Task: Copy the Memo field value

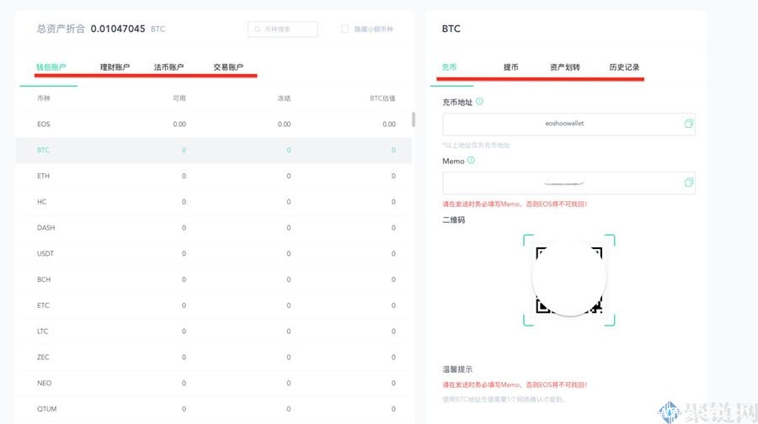Action: pyautogui.click(x=688, y=183)
